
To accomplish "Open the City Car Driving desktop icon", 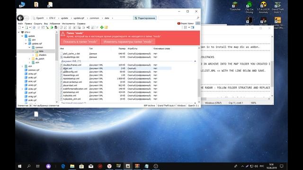I will point(250,8).
